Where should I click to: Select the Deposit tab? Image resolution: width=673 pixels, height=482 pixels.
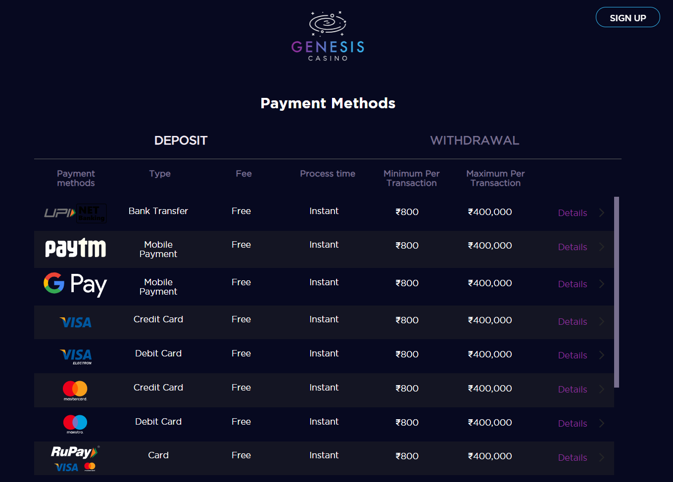pyautogui.click(x=181, y=140)
